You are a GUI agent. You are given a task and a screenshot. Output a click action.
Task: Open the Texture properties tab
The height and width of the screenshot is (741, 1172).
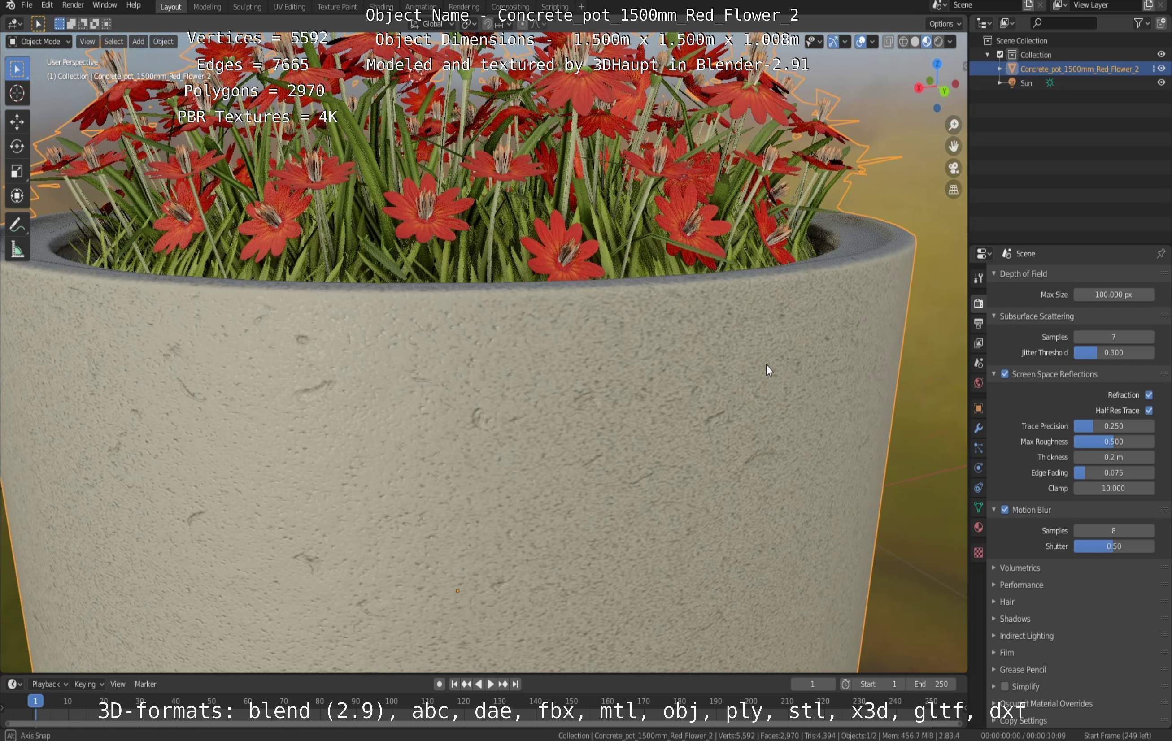pyautogui.click(x=978, y=552)
